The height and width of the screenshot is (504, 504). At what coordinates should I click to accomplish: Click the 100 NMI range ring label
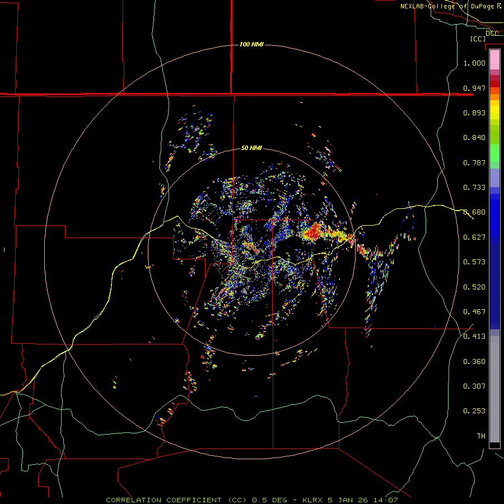251,44
